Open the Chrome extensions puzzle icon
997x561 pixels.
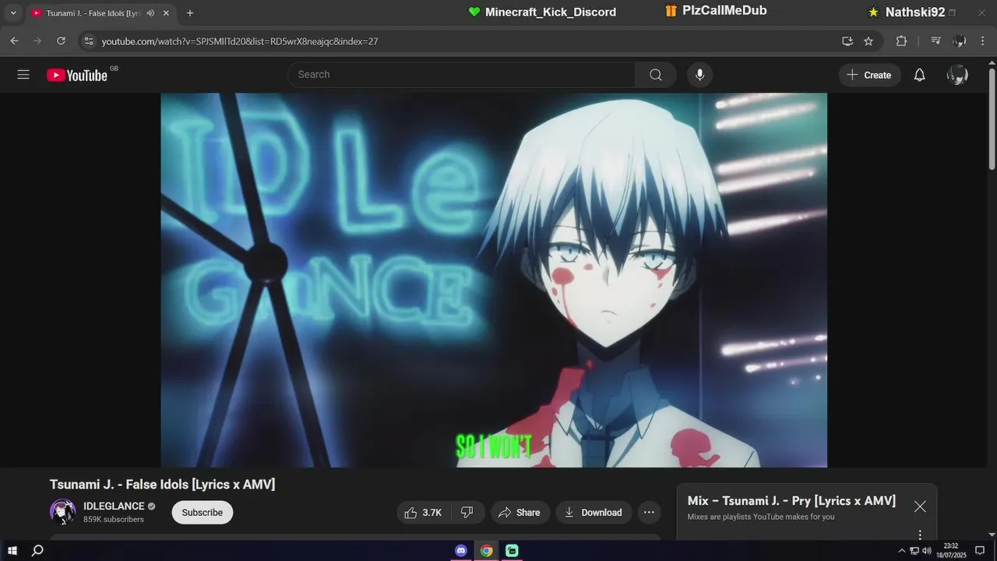[902, 41]
